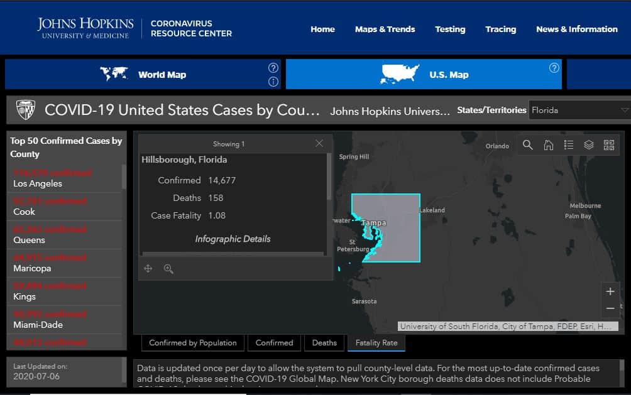
Task: Select Los Angeles in the county list
Action: 64,178
